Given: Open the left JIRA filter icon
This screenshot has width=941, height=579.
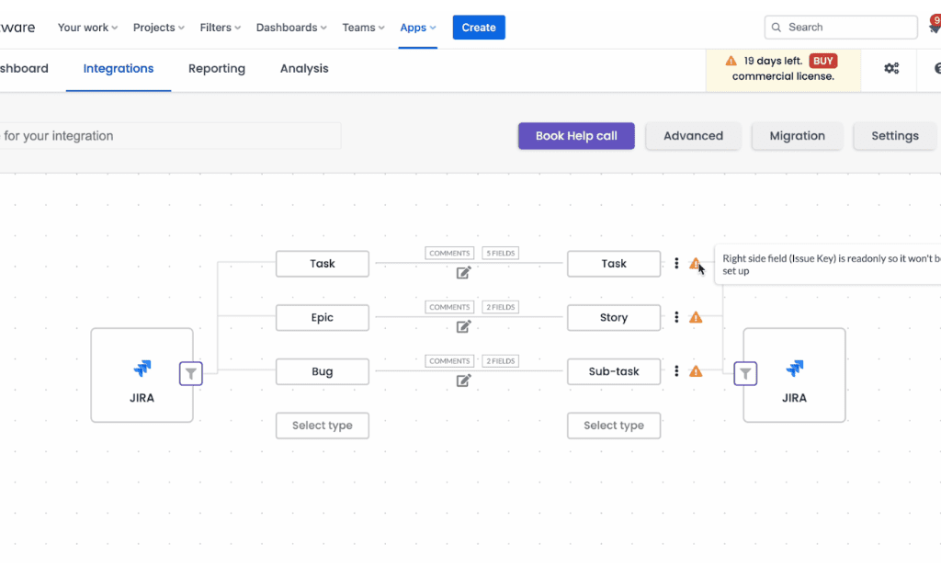Looking at the screenshot, I should click(x=191, y=373).
